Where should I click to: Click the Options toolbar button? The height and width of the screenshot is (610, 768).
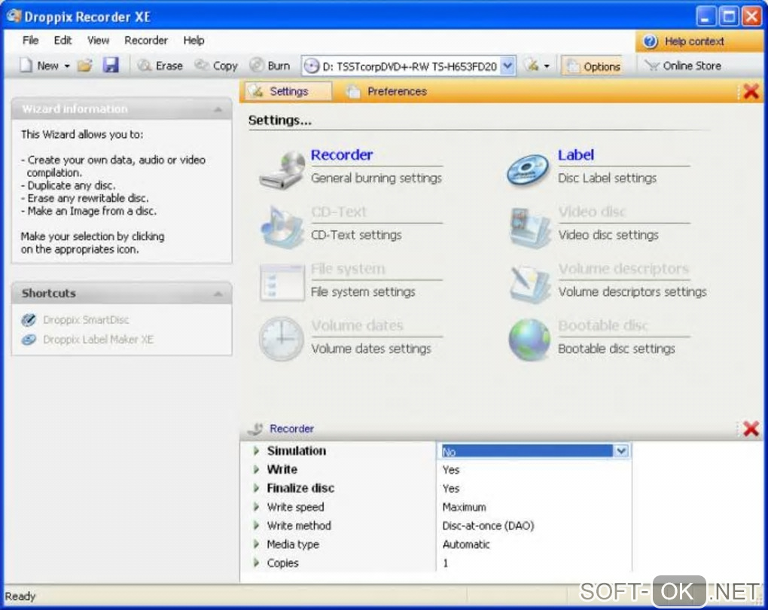(x=593, y=66)
